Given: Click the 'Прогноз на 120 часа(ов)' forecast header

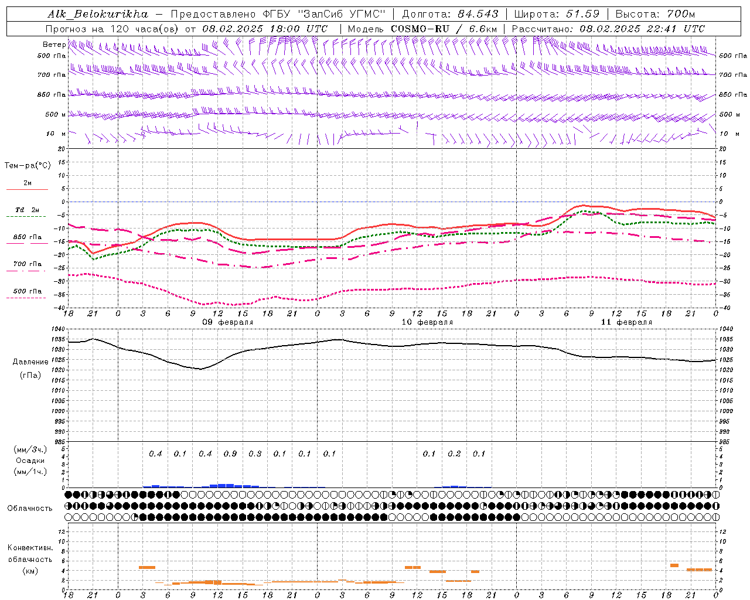Looking at the screenshot, I should click(112, 29).
